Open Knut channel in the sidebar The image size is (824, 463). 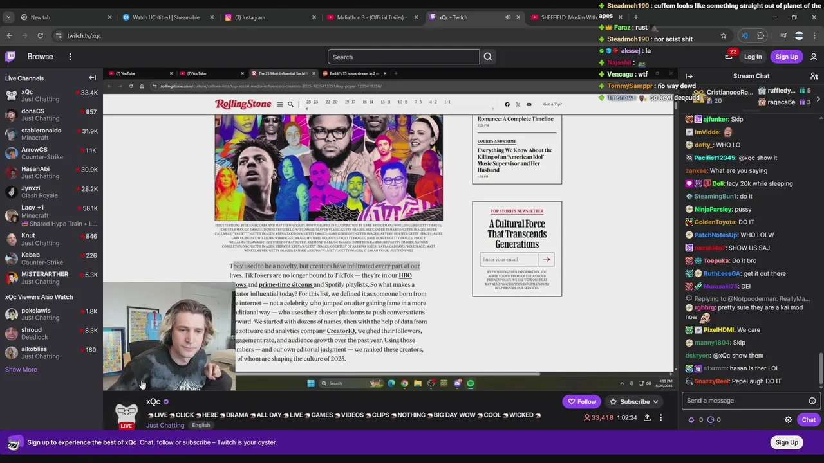[x=51, y=239]
